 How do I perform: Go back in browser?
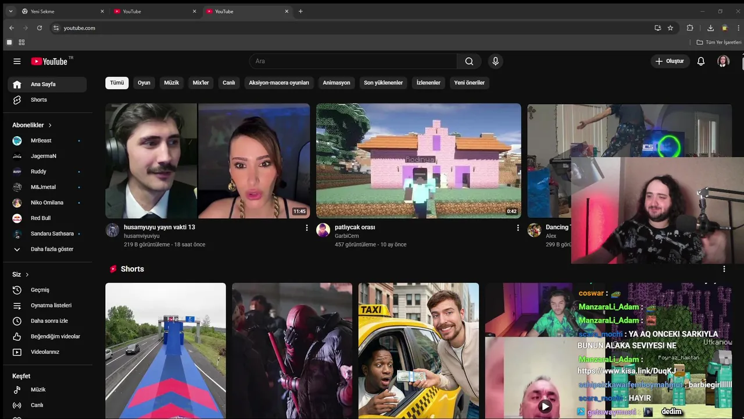pyautogui.click(x=12, y=28)
